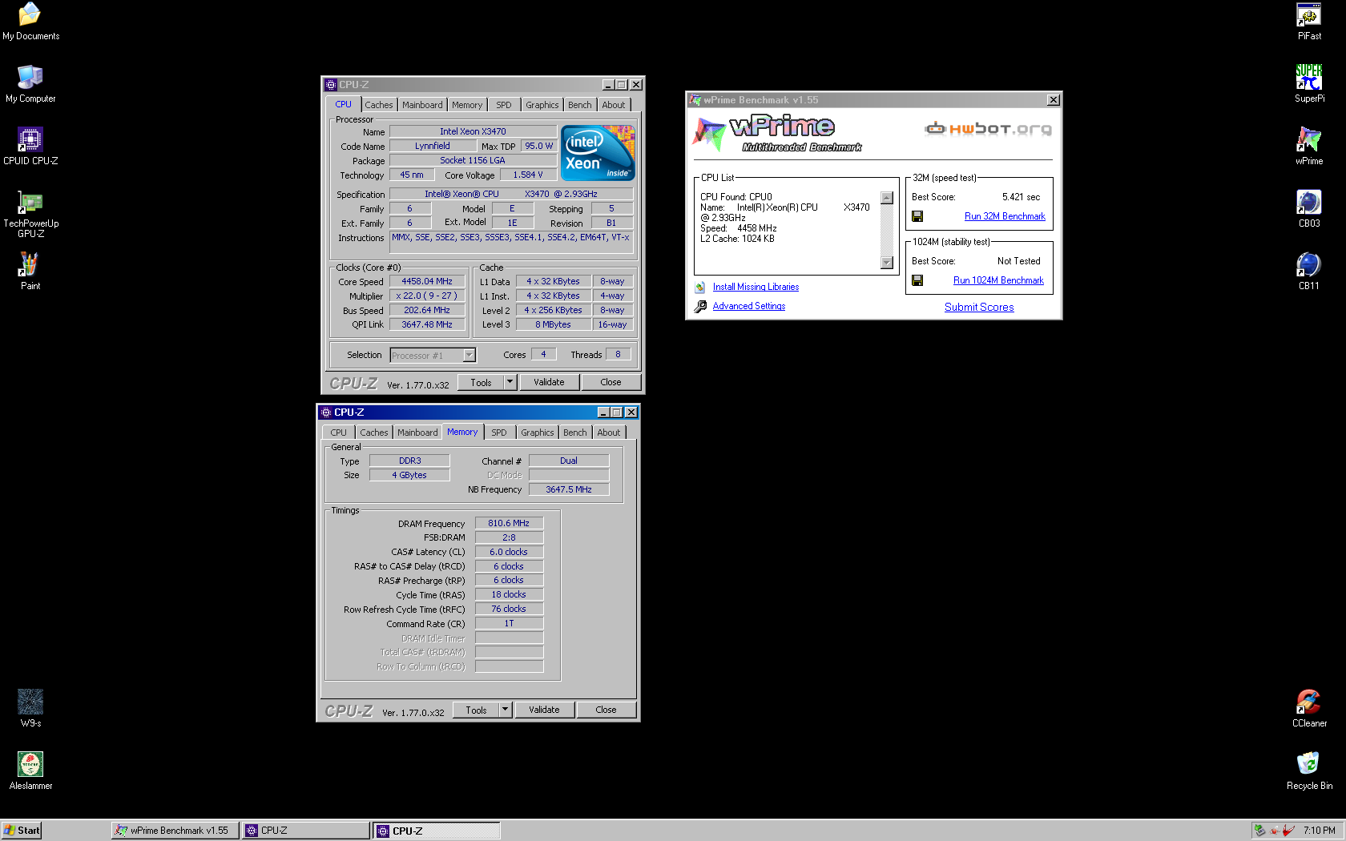Screen dimensions: 1346x841
Task: Open Graphics tab in top CPU-Z
Action: [542, 105]
